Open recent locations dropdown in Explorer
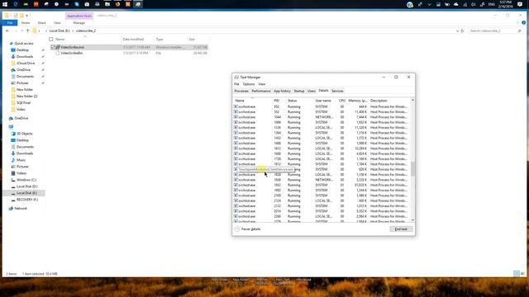This screenshot has width=529, height=297. pyautogui.click(x=22, y=31)
